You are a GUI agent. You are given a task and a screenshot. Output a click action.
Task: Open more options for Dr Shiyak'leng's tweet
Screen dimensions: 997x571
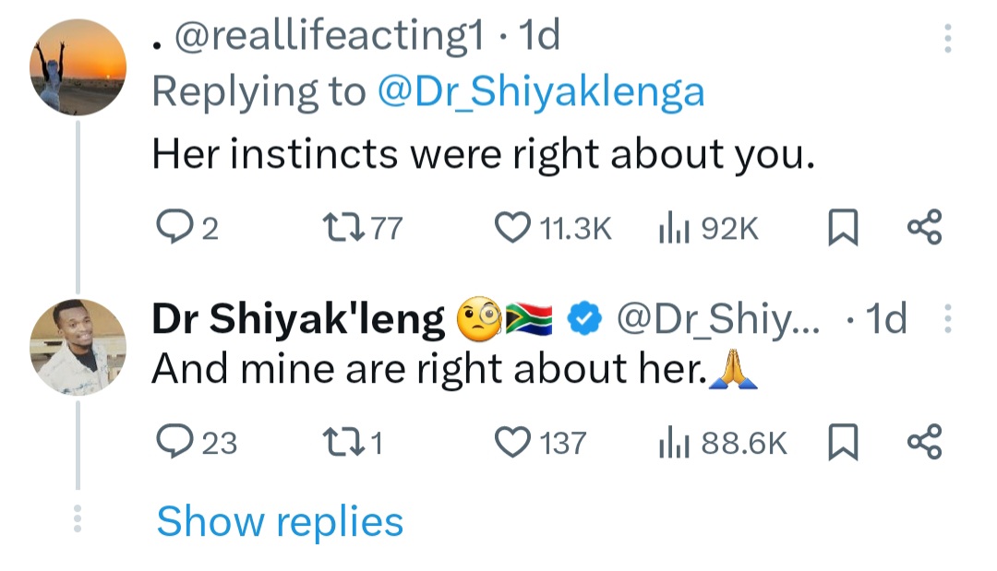pyautogui.click(x=945, y=320)
